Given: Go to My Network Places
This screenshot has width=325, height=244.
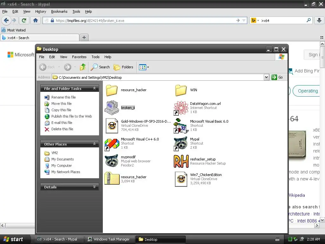Looking at the screenshot, I should pos(66,172).
